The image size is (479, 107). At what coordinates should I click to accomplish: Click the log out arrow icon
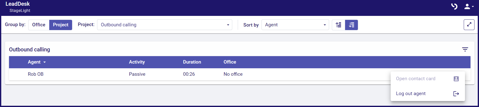click(456, 94)
